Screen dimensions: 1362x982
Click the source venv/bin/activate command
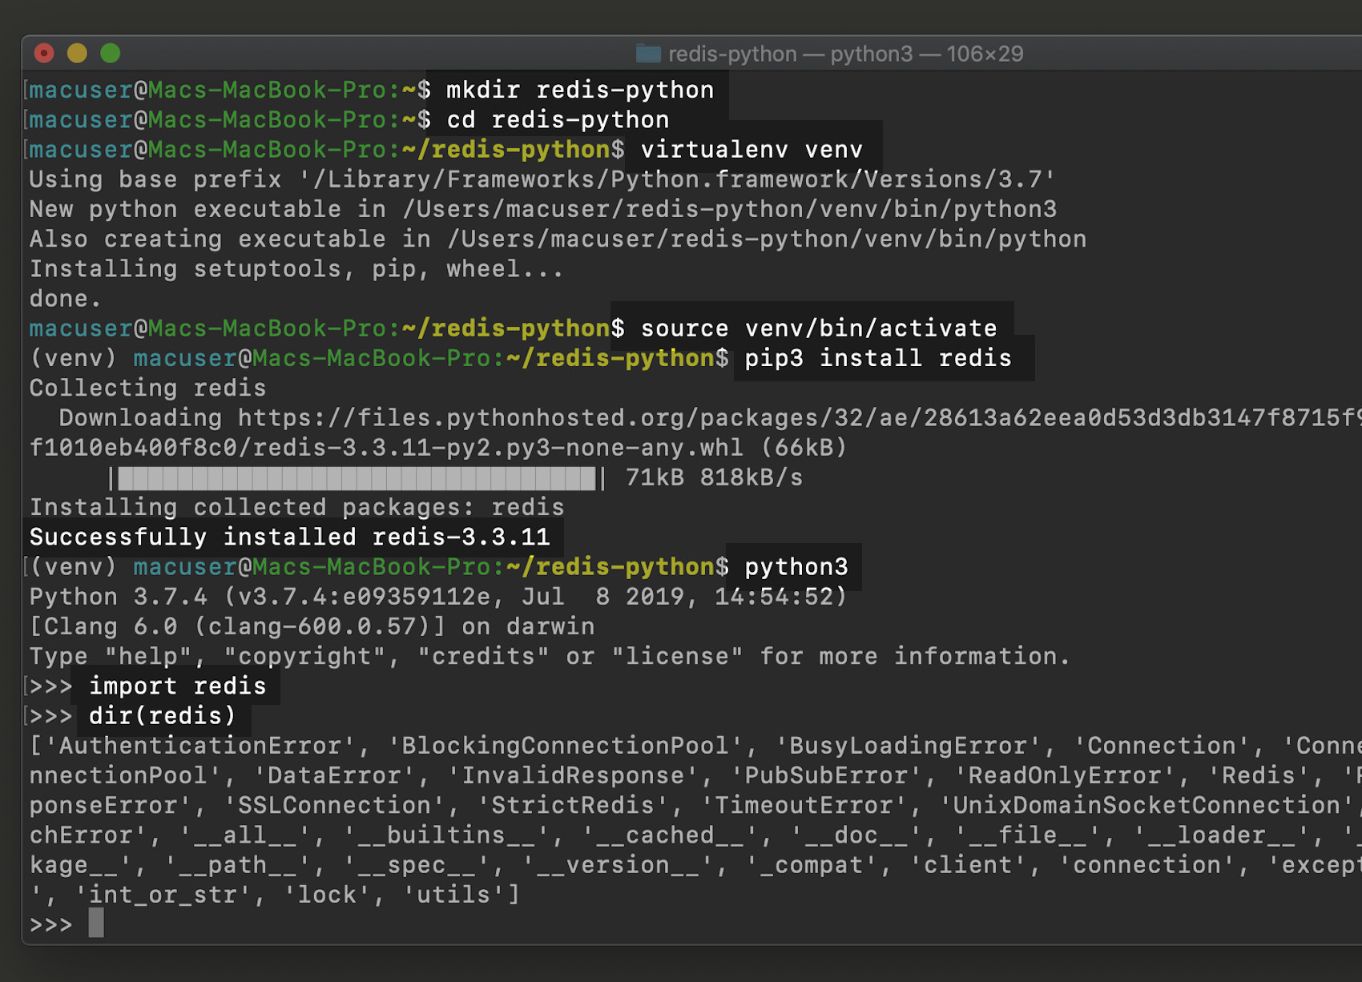819,328
